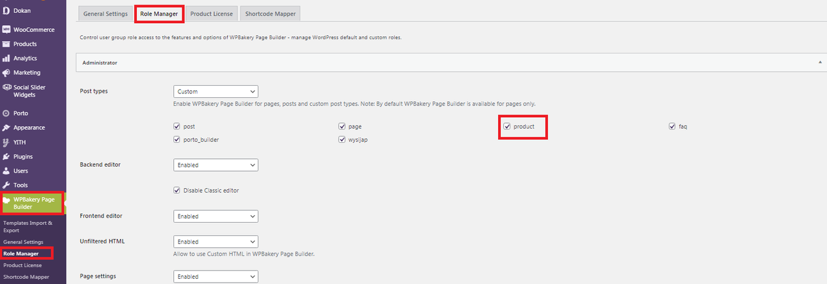This screenshot has height=284, width=827.
Task: Toggle the page checkbox
Action: pos(342,126)
